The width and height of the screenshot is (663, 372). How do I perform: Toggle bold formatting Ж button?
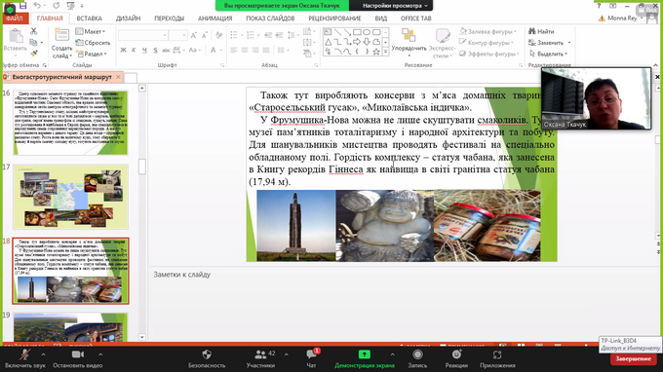(x=123, y=50)
